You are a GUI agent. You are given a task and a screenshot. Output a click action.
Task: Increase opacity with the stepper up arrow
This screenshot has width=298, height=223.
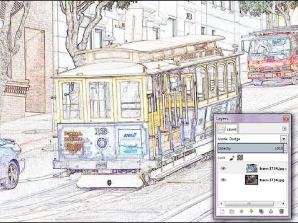(x=285, y=146)
